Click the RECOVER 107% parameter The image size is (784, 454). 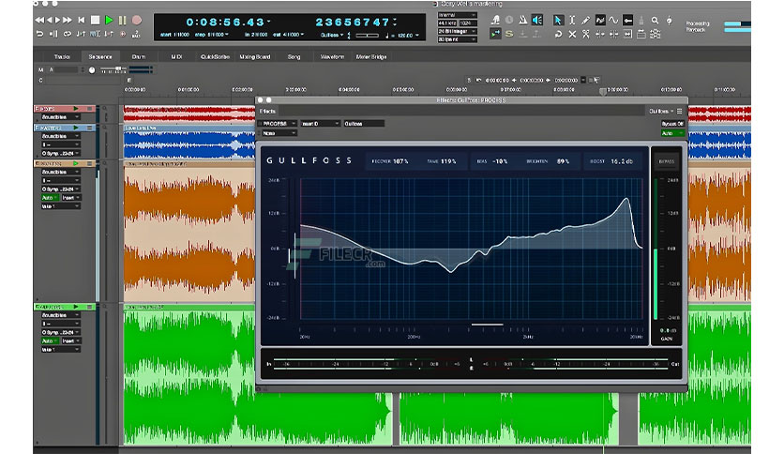[390, 161]
